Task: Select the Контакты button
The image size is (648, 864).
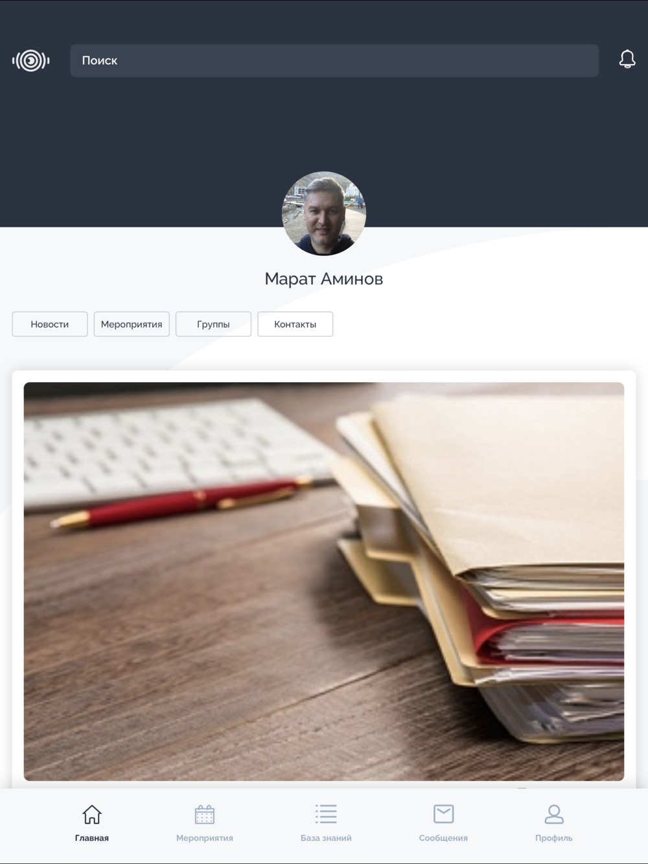Action: click(x=295, y=324)
